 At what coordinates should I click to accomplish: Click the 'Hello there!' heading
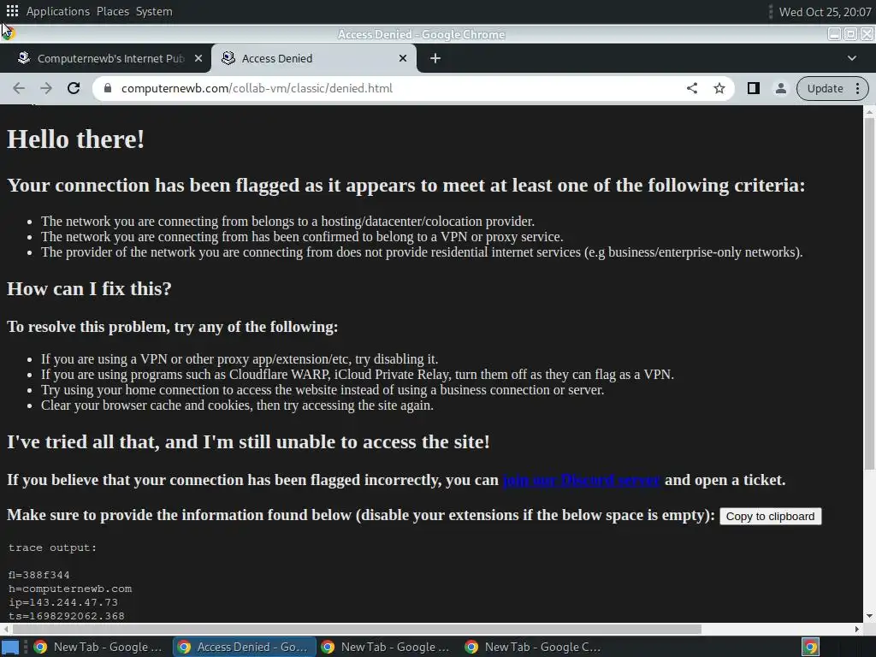[76, 139]
